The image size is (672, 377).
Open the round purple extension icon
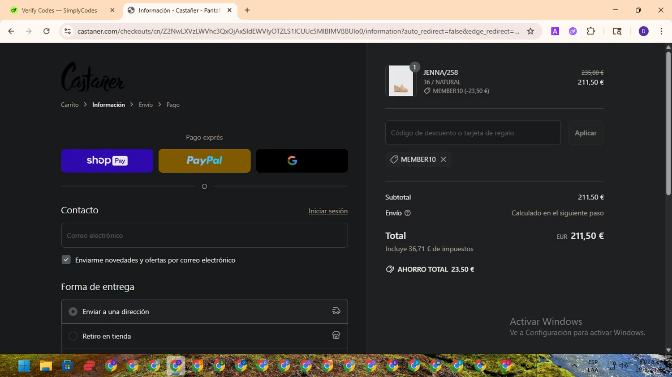(573, 31)
